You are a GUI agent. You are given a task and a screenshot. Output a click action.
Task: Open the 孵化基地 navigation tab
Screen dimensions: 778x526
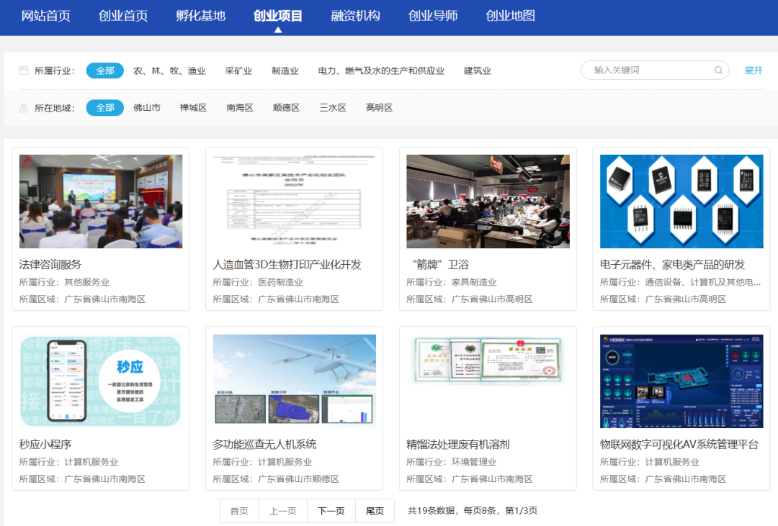click(200, 16)
